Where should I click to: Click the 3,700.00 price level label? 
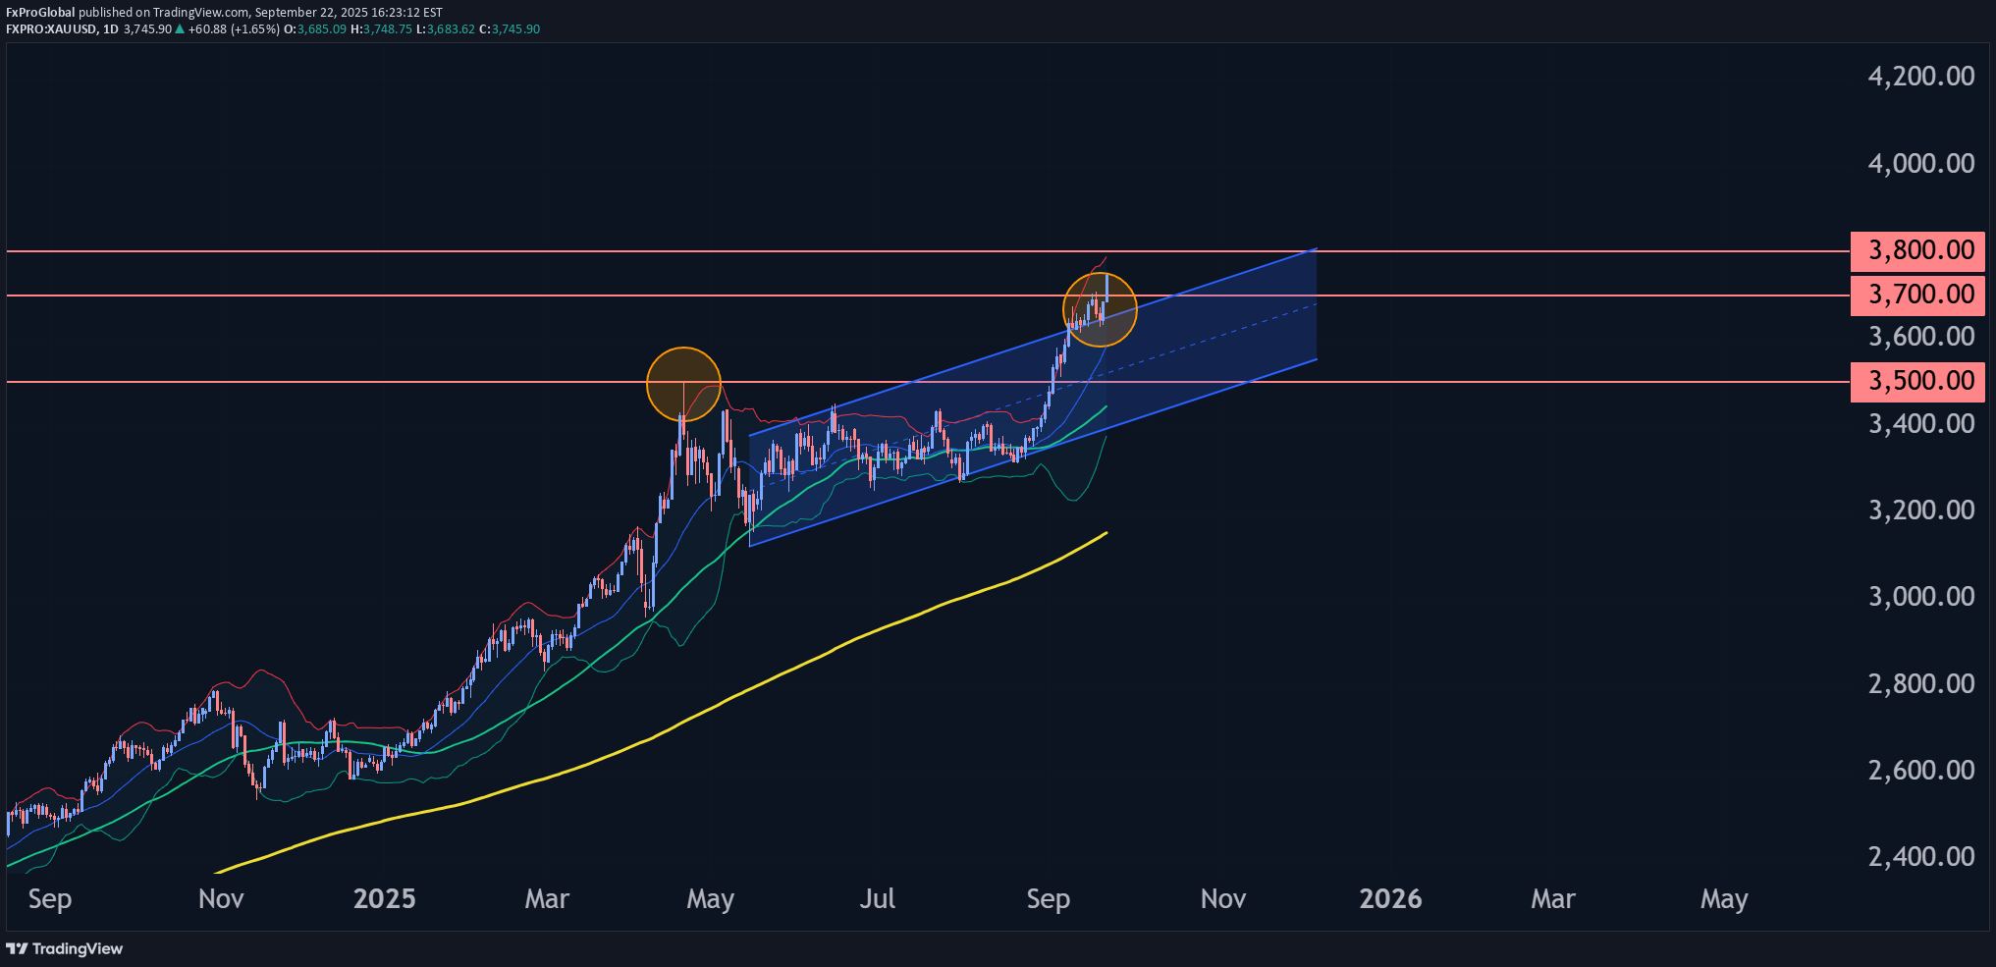tap(1917, 295)
